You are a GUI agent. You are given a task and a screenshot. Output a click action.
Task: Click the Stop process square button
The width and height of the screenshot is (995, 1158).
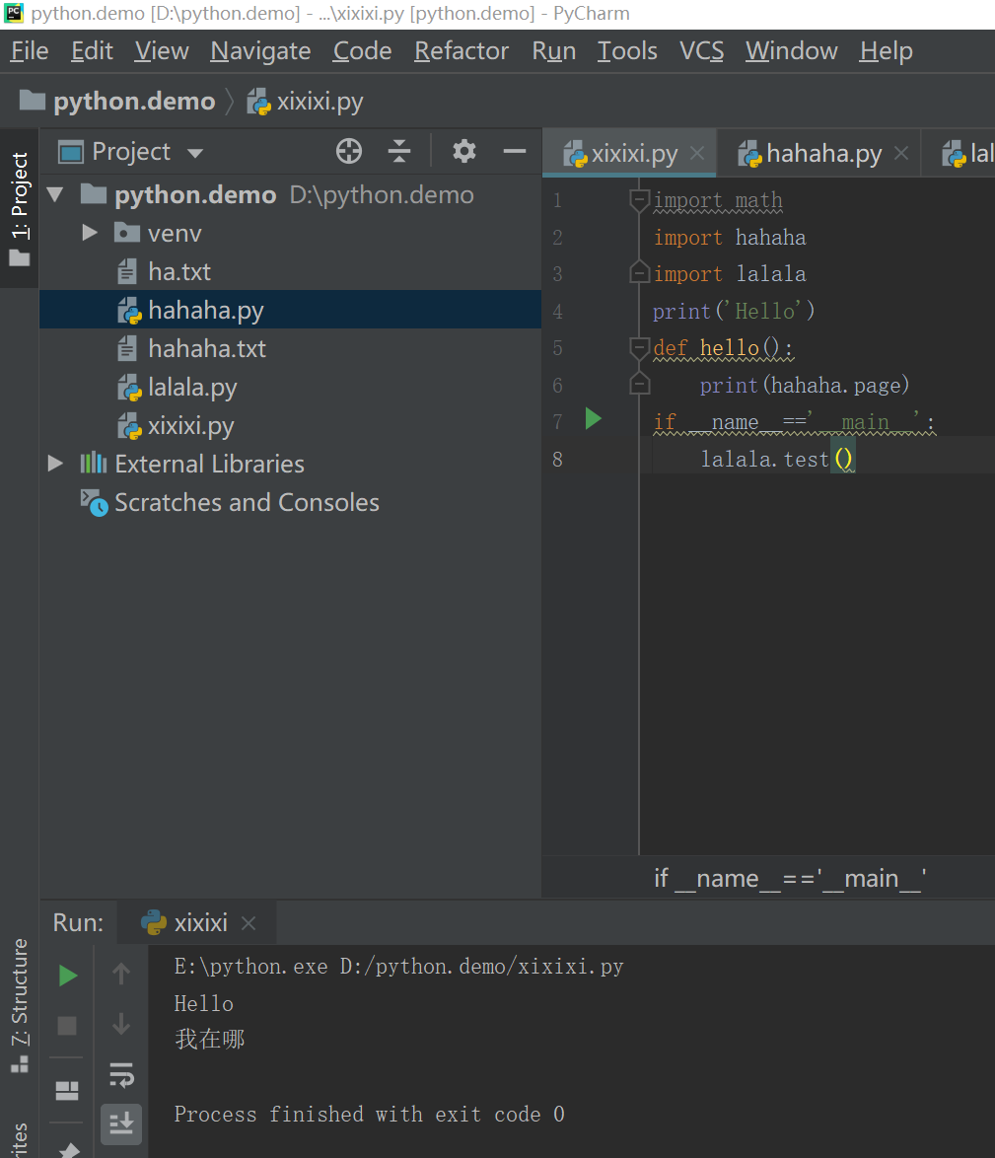(x=67, y=1025)
